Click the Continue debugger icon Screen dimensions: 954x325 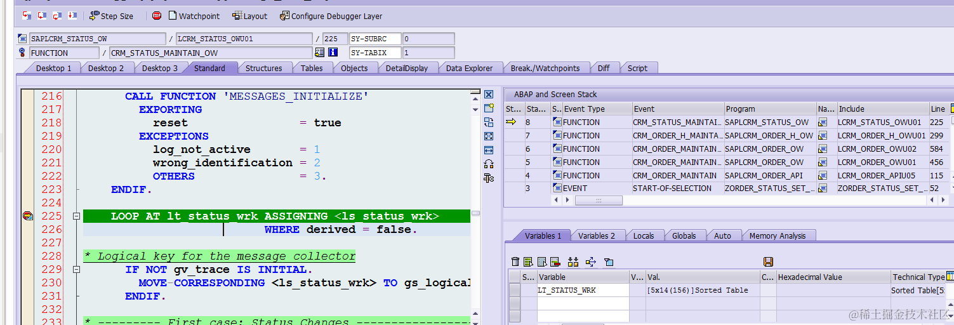[72, 15]
